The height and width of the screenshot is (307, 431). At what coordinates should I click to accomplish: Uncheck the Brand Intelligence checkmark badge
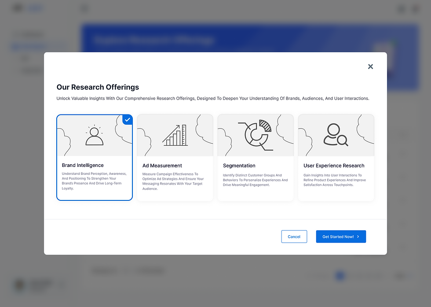(x=128, y=120)
